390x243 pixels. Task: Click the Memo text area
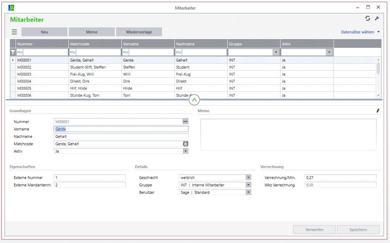pos(288,134)
